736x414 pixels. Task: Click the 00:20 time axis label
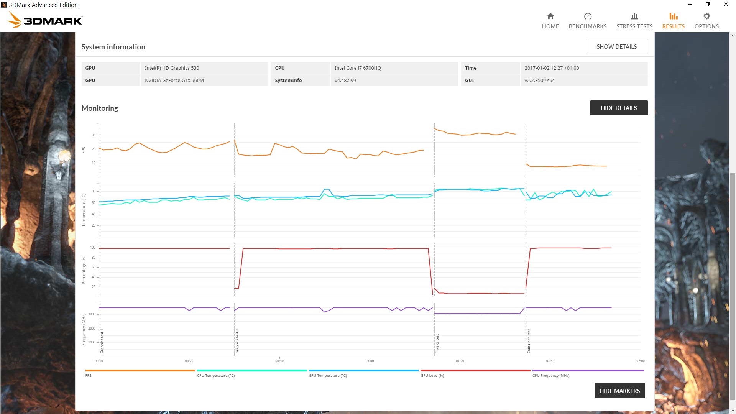(189, 361)
